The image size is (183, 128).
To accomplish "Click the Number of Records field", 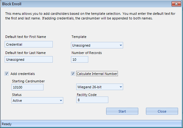I will point(80,60).
